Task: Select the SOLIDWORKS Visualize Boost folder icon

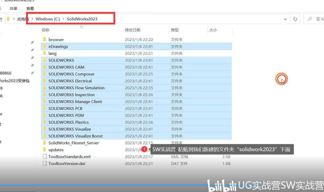Action: click(44, 136)
